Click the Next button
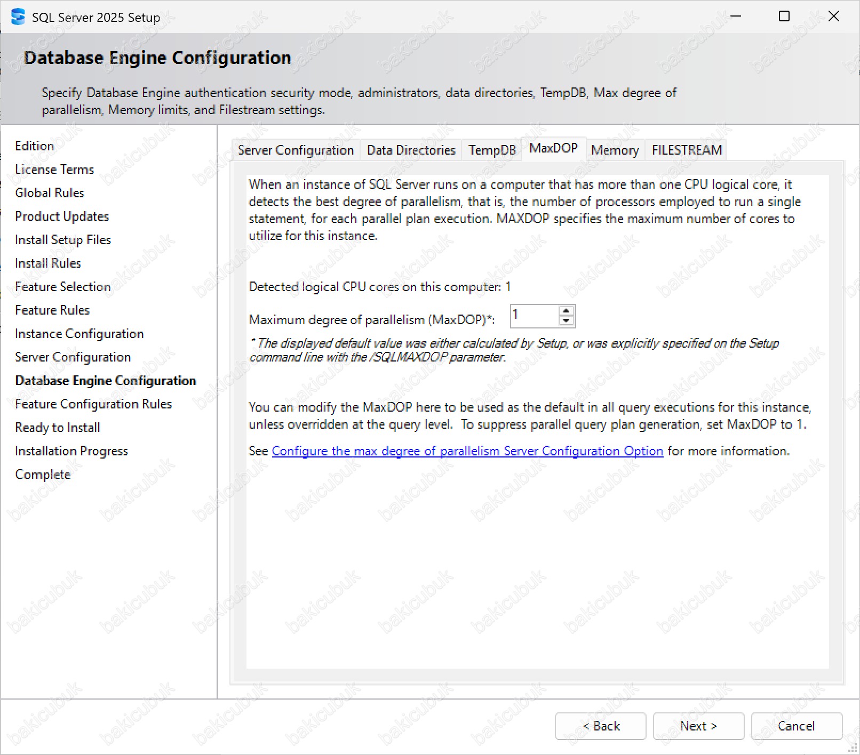This screenshot has width=860, height=755. coord(698,726)
